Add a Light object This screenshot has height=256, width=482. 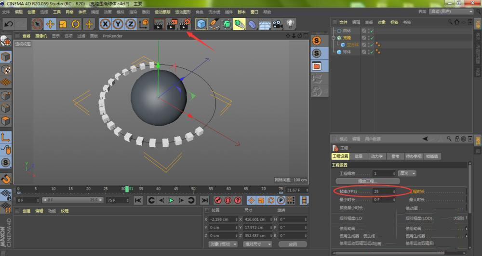tap(290, 24)
